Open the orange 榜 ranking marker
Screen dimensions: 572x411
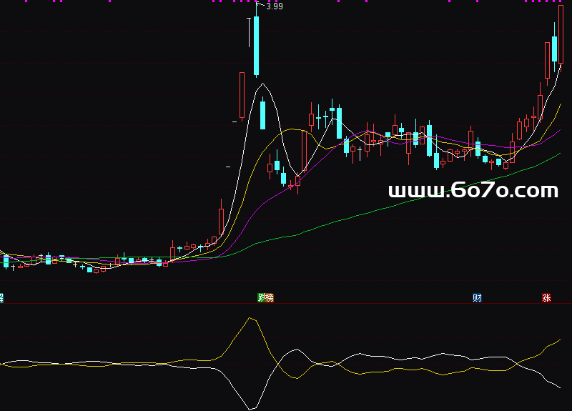[x=270, y=297]
